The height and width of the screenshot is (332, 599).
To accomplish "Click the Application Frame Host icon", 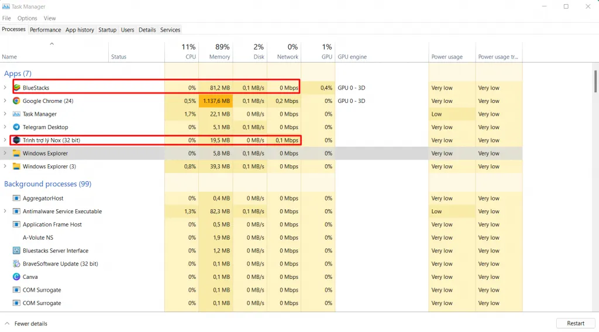I will coord(16,224).
